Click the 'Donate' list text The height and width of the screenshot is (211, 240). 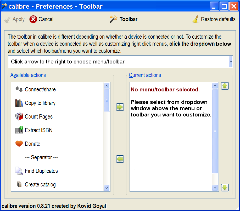(32, 144)
